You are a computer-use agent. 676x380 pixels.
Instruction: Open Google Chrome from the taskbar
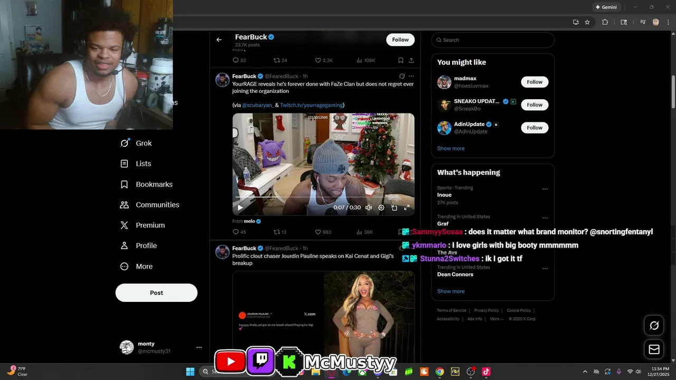tap(439, 372)
